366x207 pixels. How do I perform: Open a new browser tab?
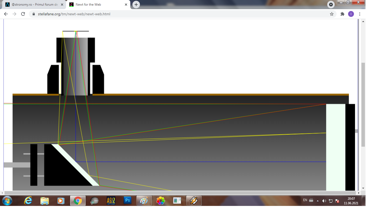[136, 5]
